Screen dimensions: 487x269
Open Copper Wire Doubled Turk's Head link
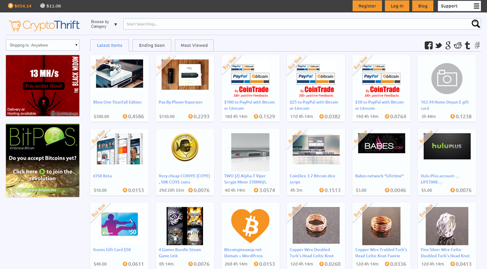[311, 253]
